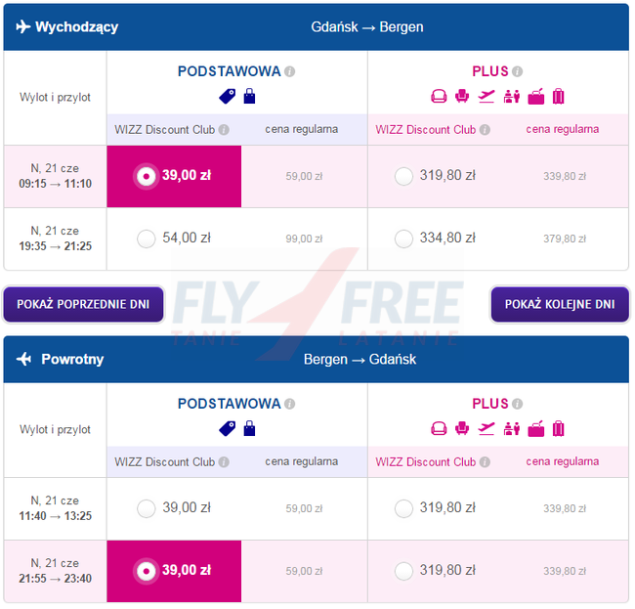This screenshot has height=609, width=635.
Task: Click the priority boarding icon in return PLUS
Action: point(511,428)
